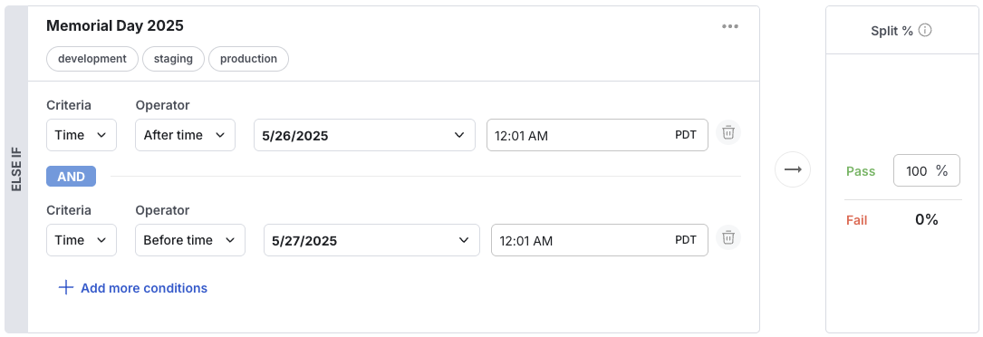Viewport: 983px width, 337px height.
Task: Delete the Before time condition row
Action: (728, 238)
